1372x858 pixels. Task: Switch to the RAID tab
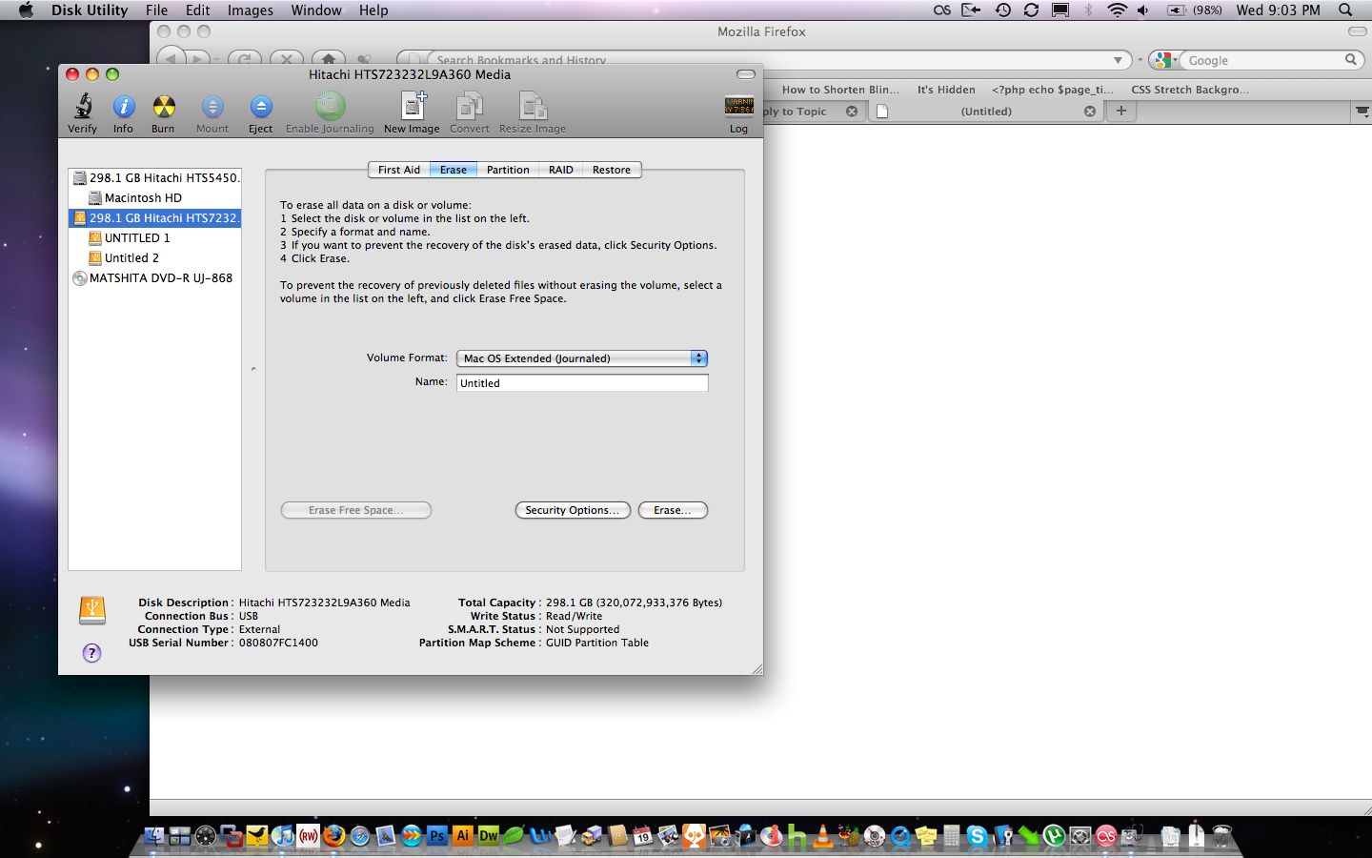click(x=561, y=170)
